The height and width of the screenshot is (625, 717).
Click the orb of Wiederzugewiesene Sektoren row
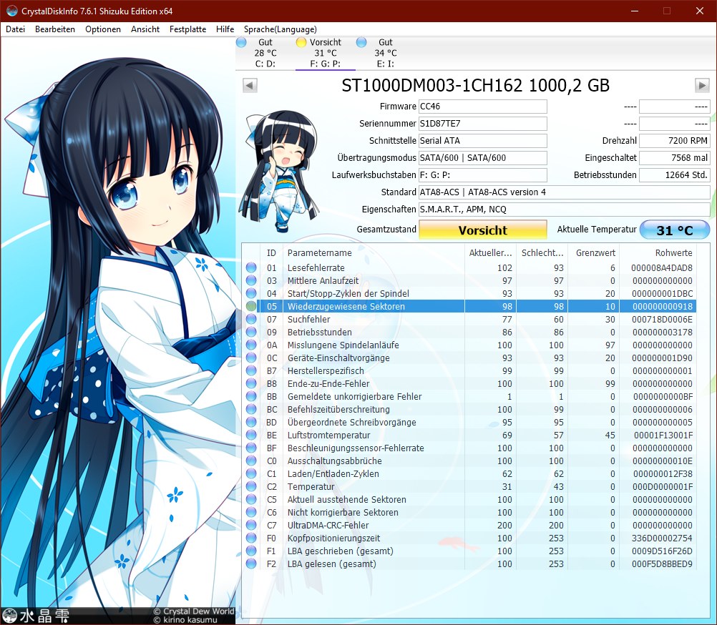click(251, 306)
